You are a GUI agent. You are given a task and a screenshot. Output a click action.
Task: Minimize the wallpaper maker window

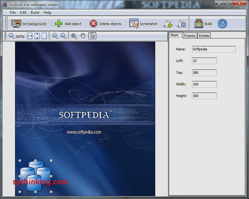[220, 3]
